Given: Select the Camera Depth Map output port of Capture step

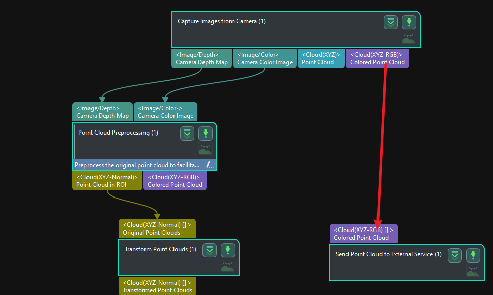Looking at the screenshot, I should [x=202, y=58].
